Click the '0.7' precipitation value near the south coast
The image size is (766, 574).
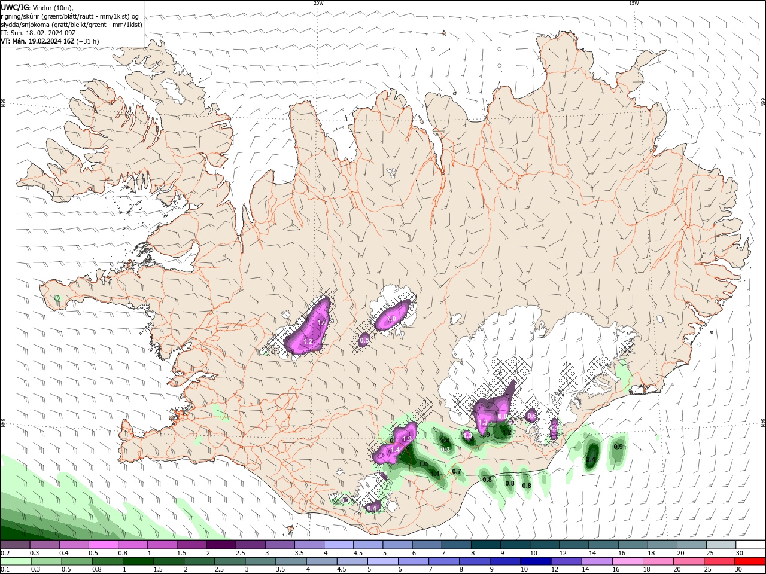click(x=457, y=471)
